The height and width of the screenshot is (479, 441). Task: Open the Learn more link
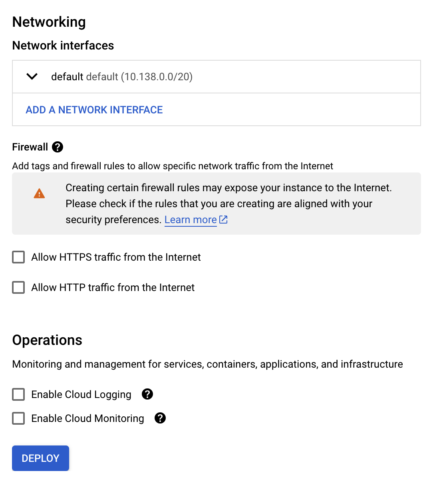191,220
